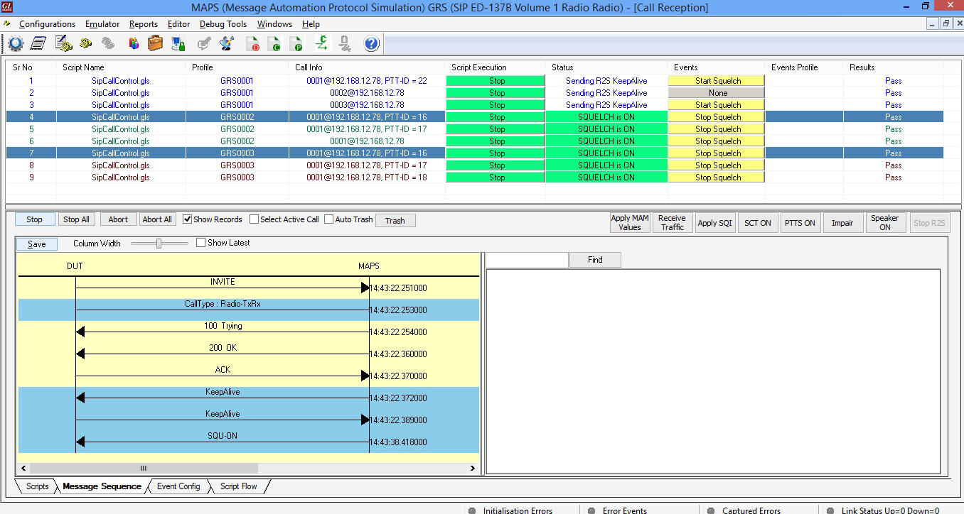
Task: Click Start Squelch event in row 1
Action: point(717,81)
